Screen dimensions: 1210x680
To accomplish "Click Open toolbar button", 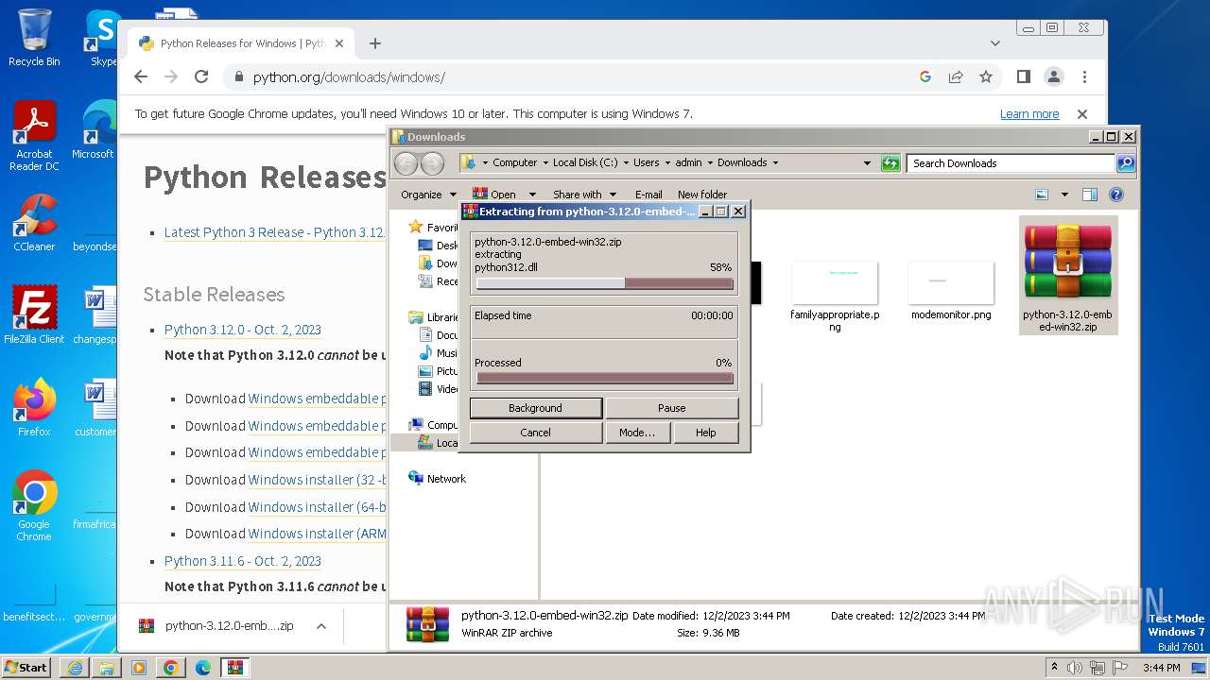I will point(494,195).
